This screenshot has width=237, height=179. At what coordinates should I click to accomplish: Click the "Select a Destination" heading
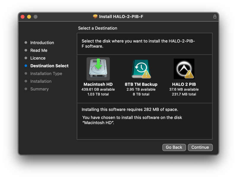point(98,28)
